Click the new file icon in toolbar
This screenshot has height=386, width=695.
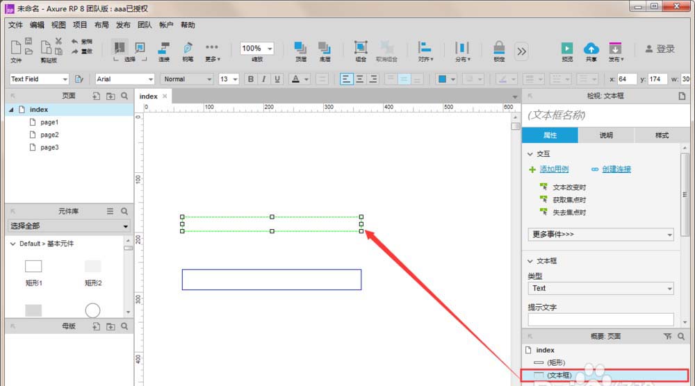pos(15,47)
